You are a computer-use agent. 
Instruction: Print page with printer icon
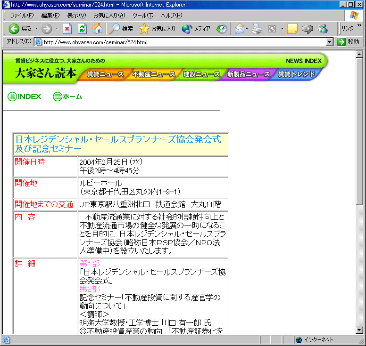coord(257,29)
